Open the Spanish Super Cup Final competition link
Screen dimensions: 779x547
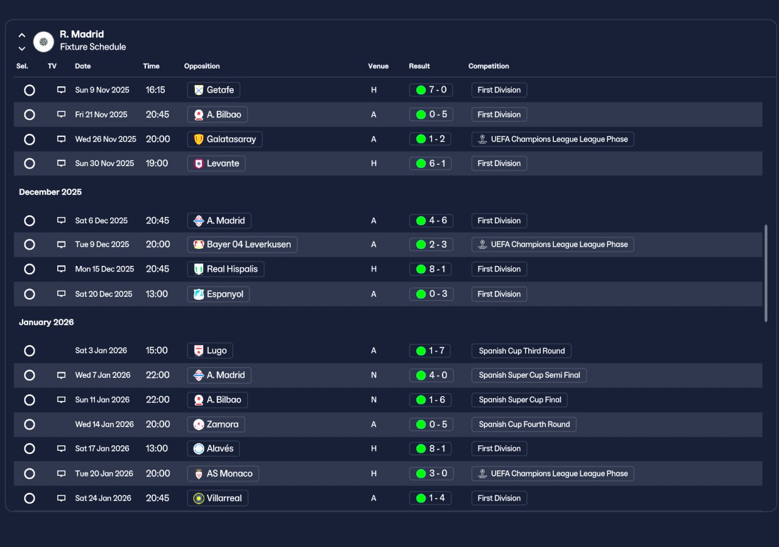click(520, 400)
